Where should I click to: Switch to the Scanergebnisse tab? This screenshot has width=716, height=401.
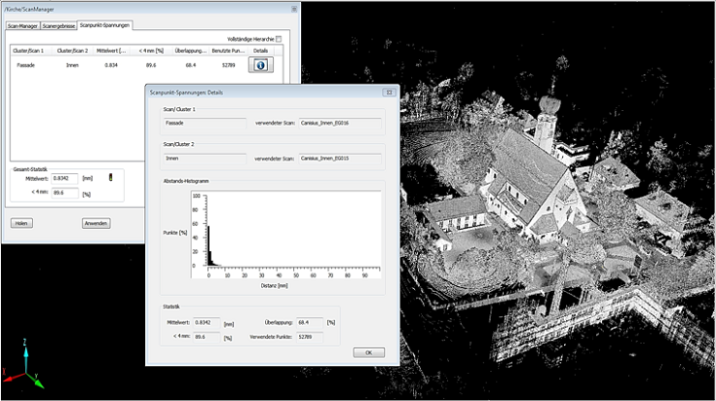[x=58, y=26]
